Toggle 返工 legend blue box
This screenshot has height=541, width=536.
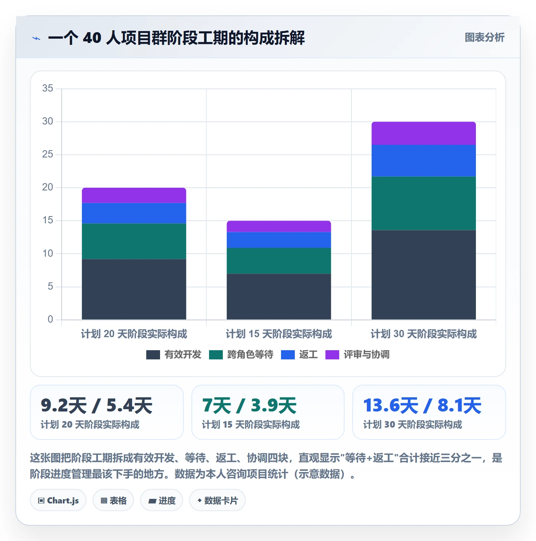(288, 355)
